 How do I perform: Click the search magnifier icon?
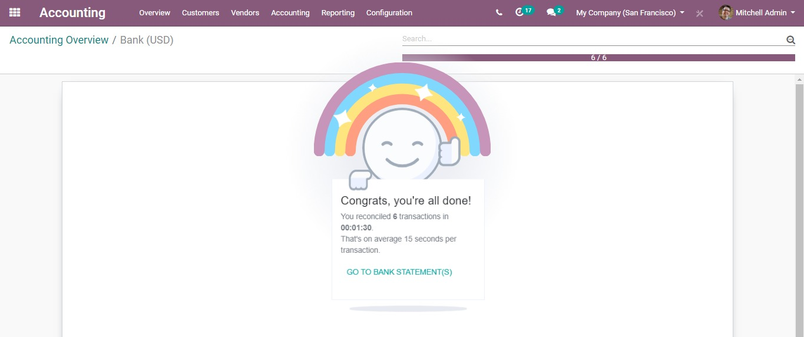[790, 39]
